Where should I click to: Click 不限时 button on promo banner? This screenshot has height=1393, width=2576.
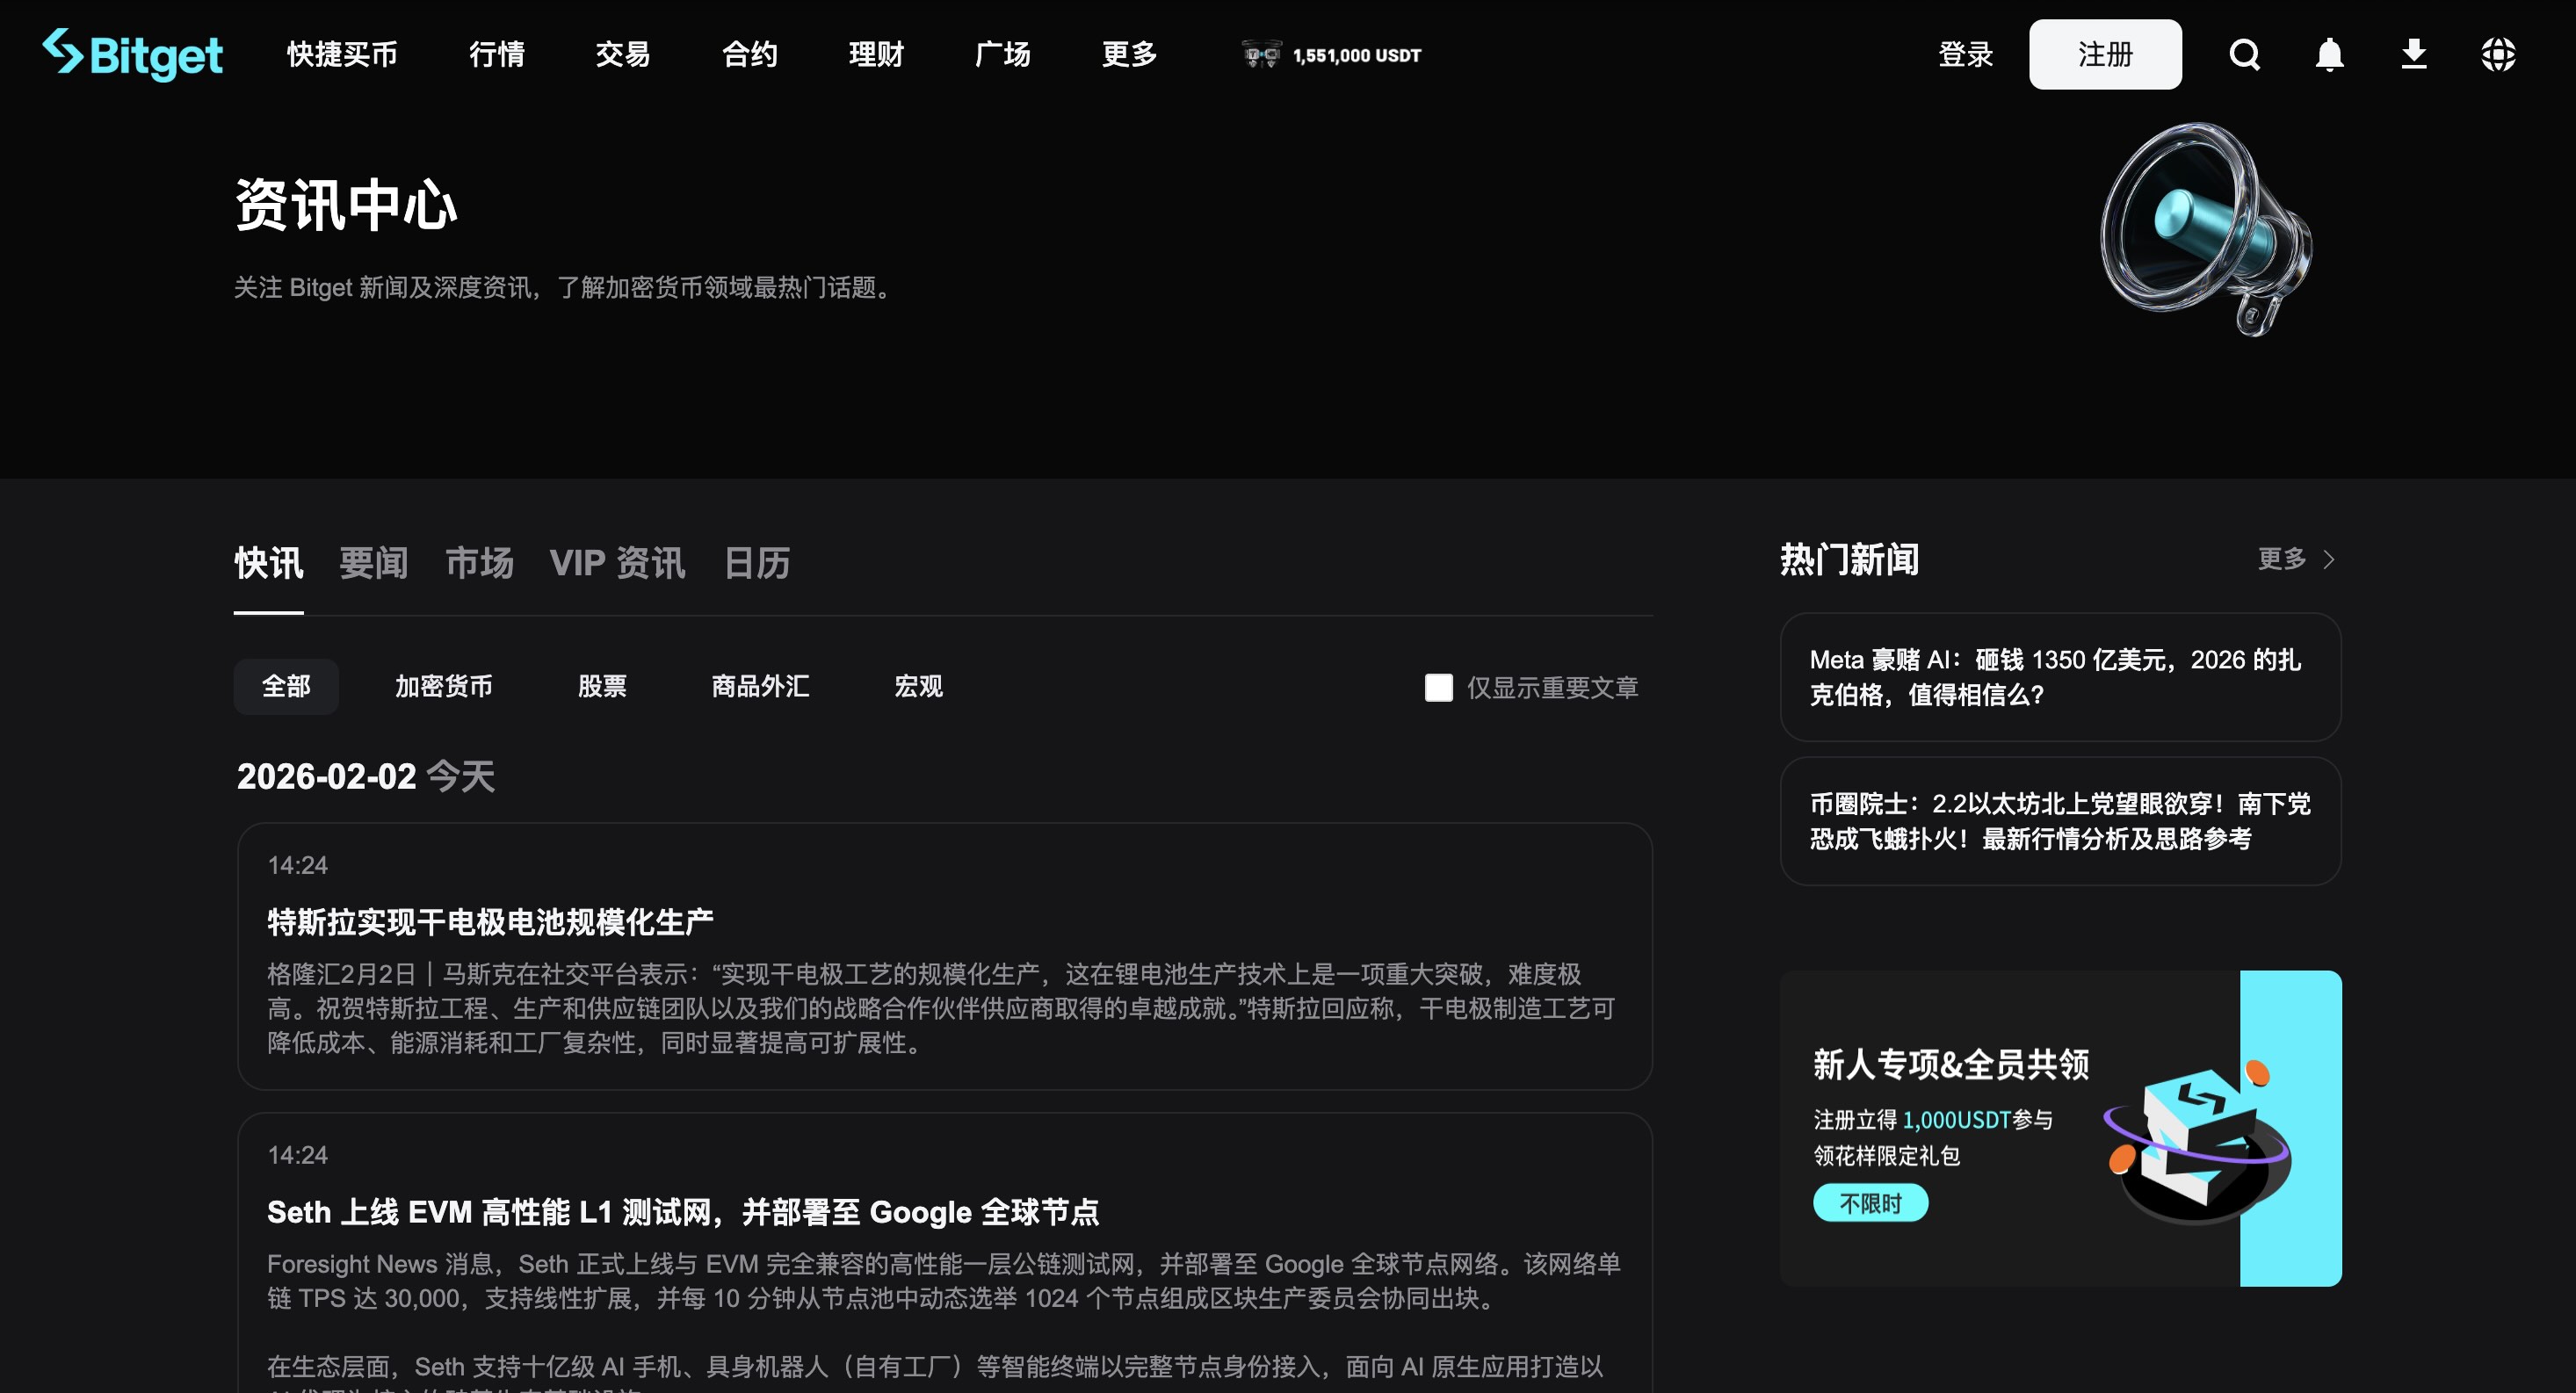pos(1870,1203)
